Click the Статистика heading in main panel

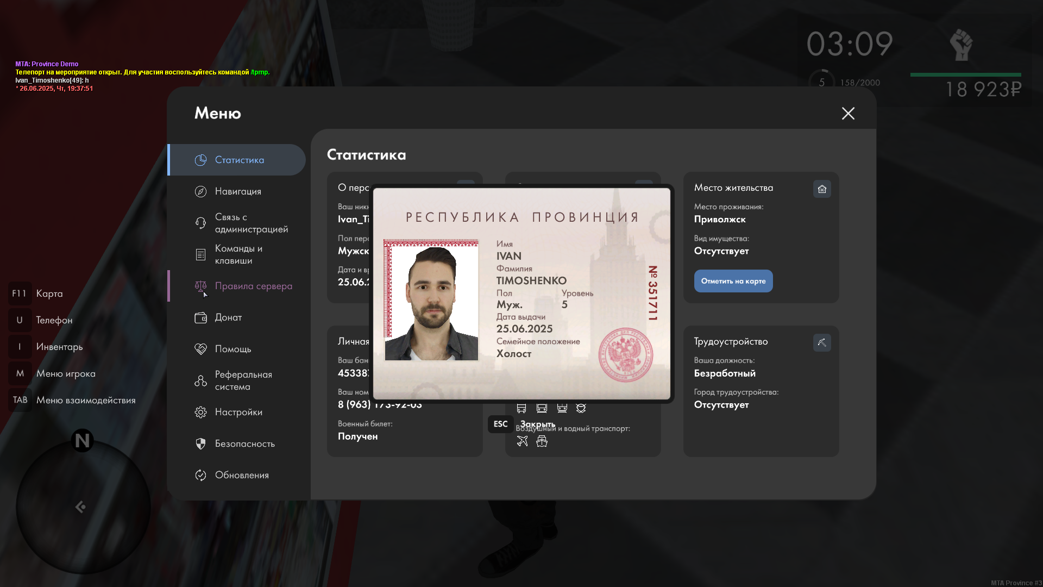366,155
